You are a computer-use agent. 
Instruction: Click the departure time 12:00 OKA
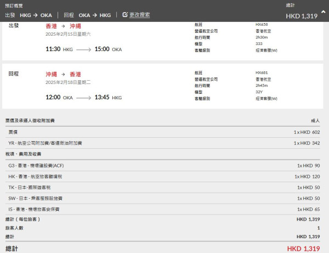(59, 98)
